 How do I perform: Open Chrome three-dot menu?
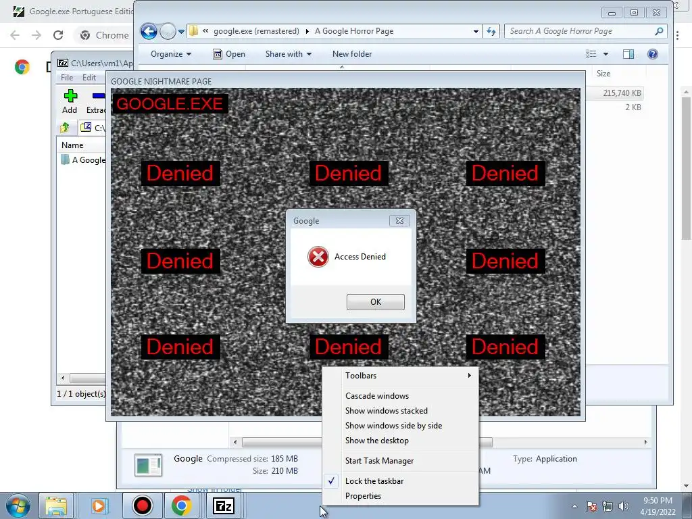[x=677, y=35]
